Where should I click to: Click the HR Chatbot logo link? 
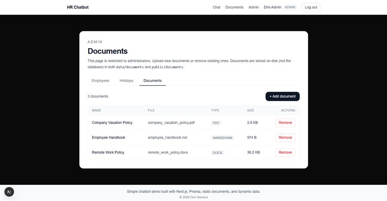tap(78, 7)
